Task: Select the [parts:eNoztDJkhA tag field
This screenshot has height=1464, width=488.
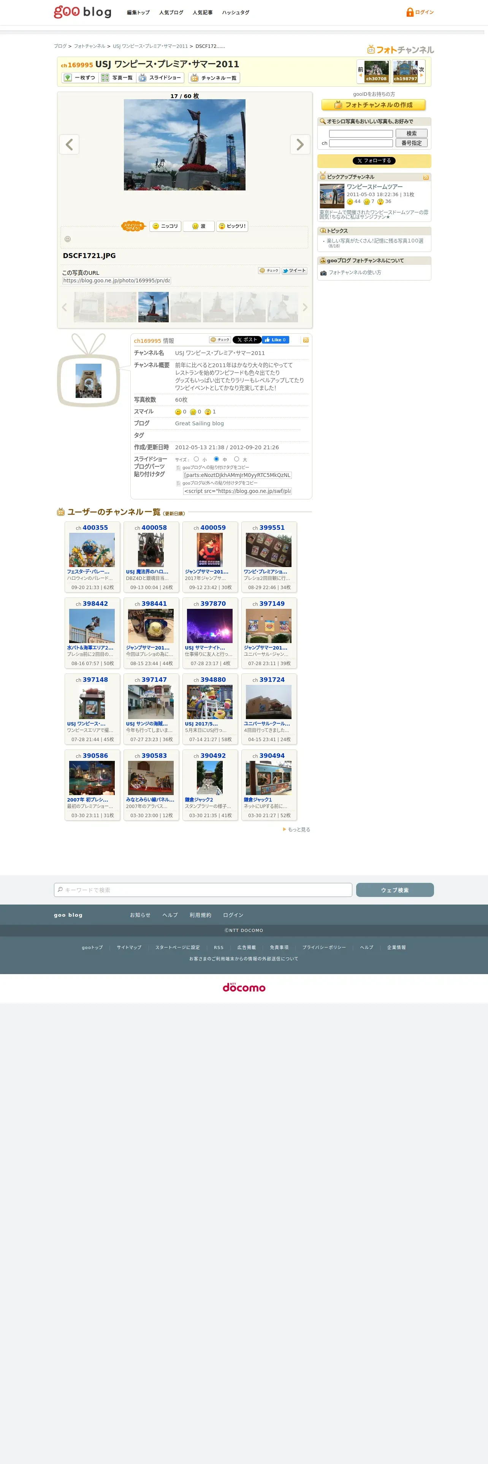Action: [x=238, y=475]
